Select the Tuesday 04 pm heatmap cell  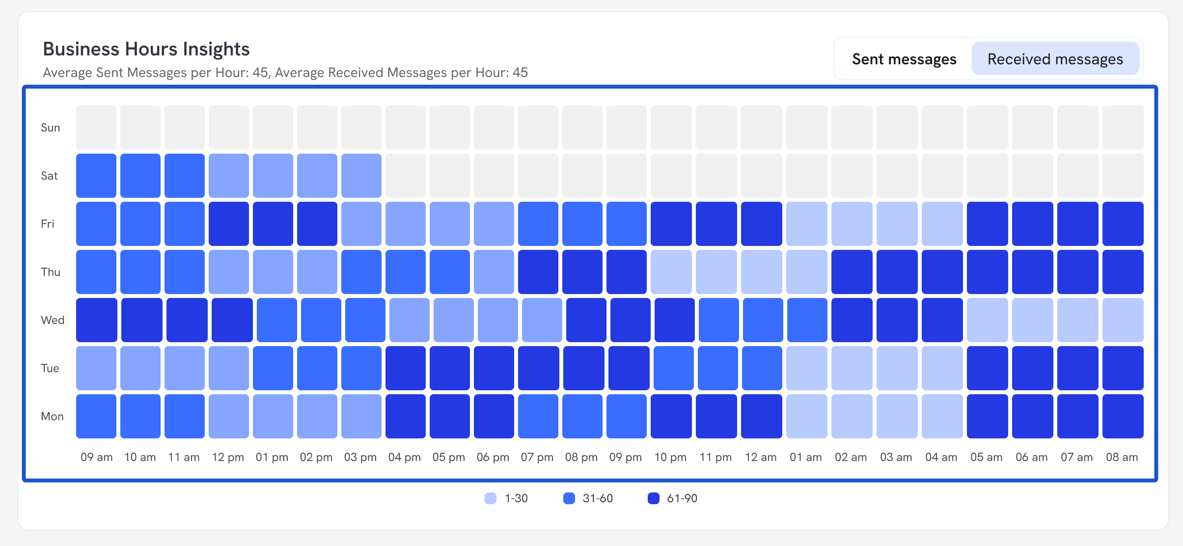pyautogui.click(x=406, y=368)
